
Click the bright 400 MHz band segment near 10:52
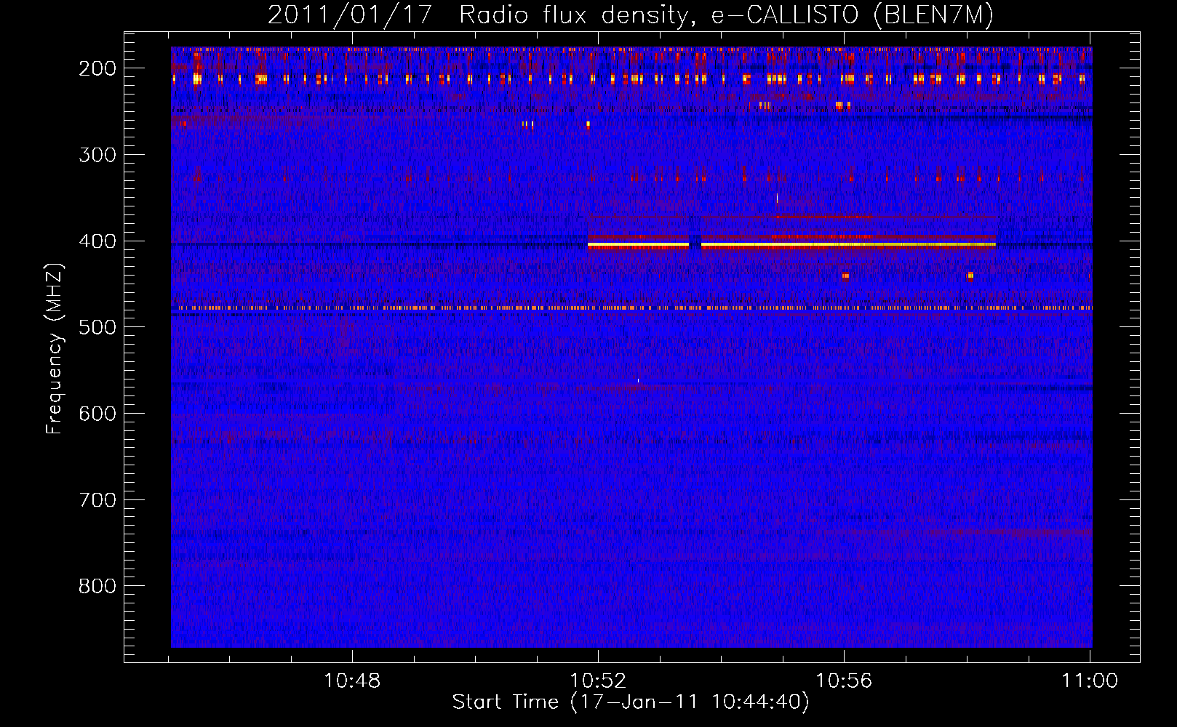pos(638,245)
